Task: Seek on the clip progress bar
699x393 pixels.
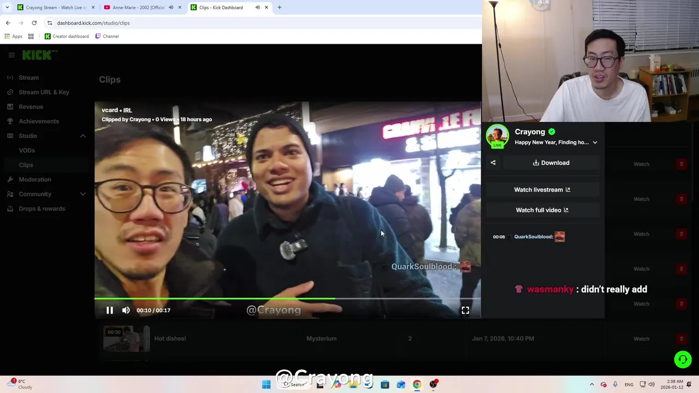Action: tap(287, 299)
